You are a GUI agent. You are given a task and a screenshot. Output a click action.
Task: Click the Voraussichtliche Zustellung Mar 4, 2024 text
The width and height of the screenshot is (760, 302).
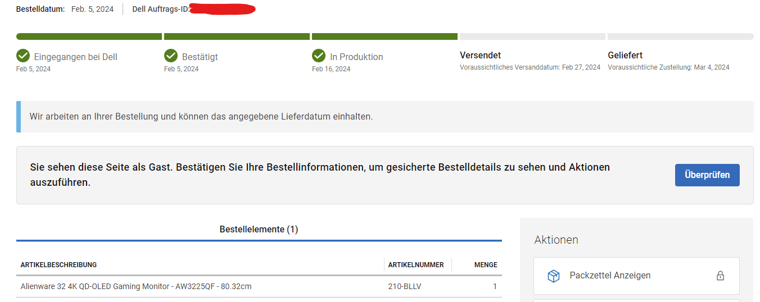[x=668, y=67]
